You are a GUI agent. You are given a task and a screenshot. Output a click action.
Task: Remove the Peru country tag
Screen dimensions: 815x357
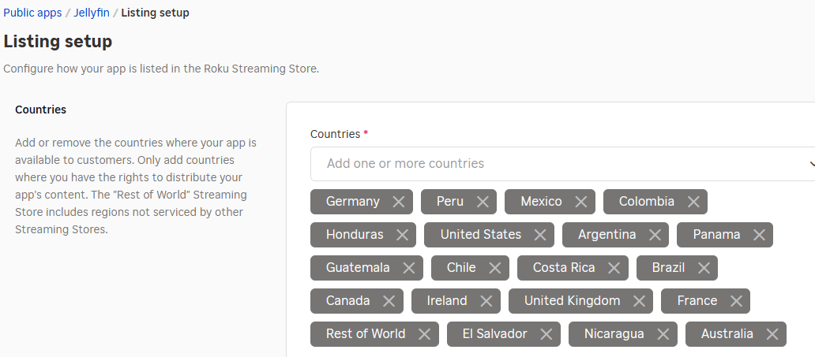tap(482, 202)
